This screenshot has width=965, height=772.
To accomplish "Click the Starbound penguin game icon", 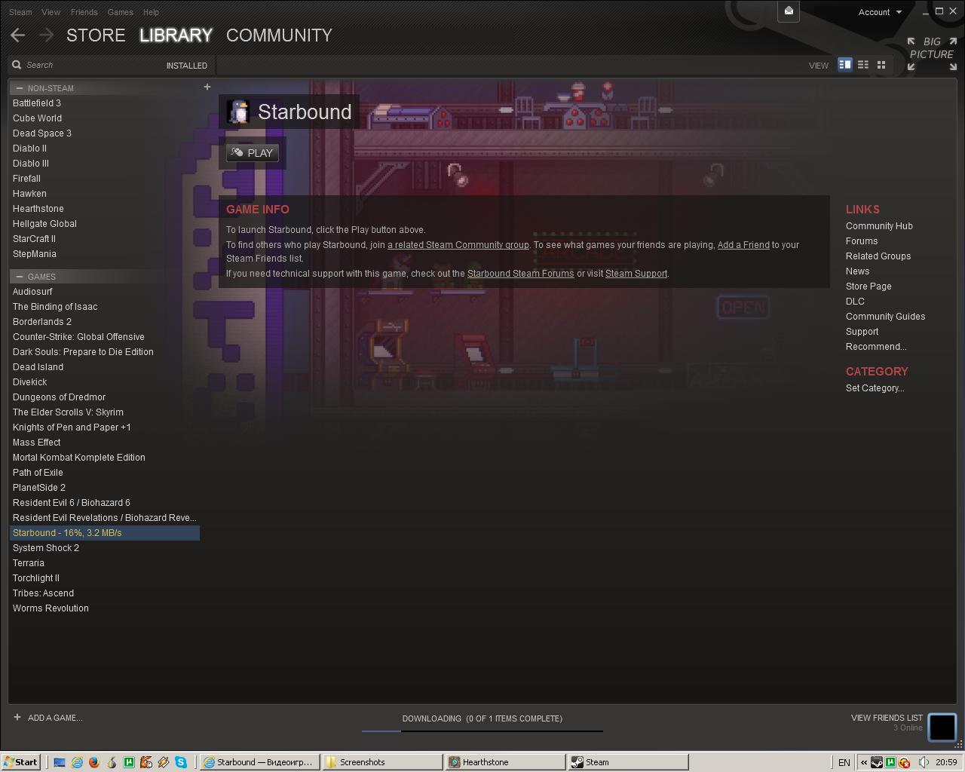I will click(238, 112).
